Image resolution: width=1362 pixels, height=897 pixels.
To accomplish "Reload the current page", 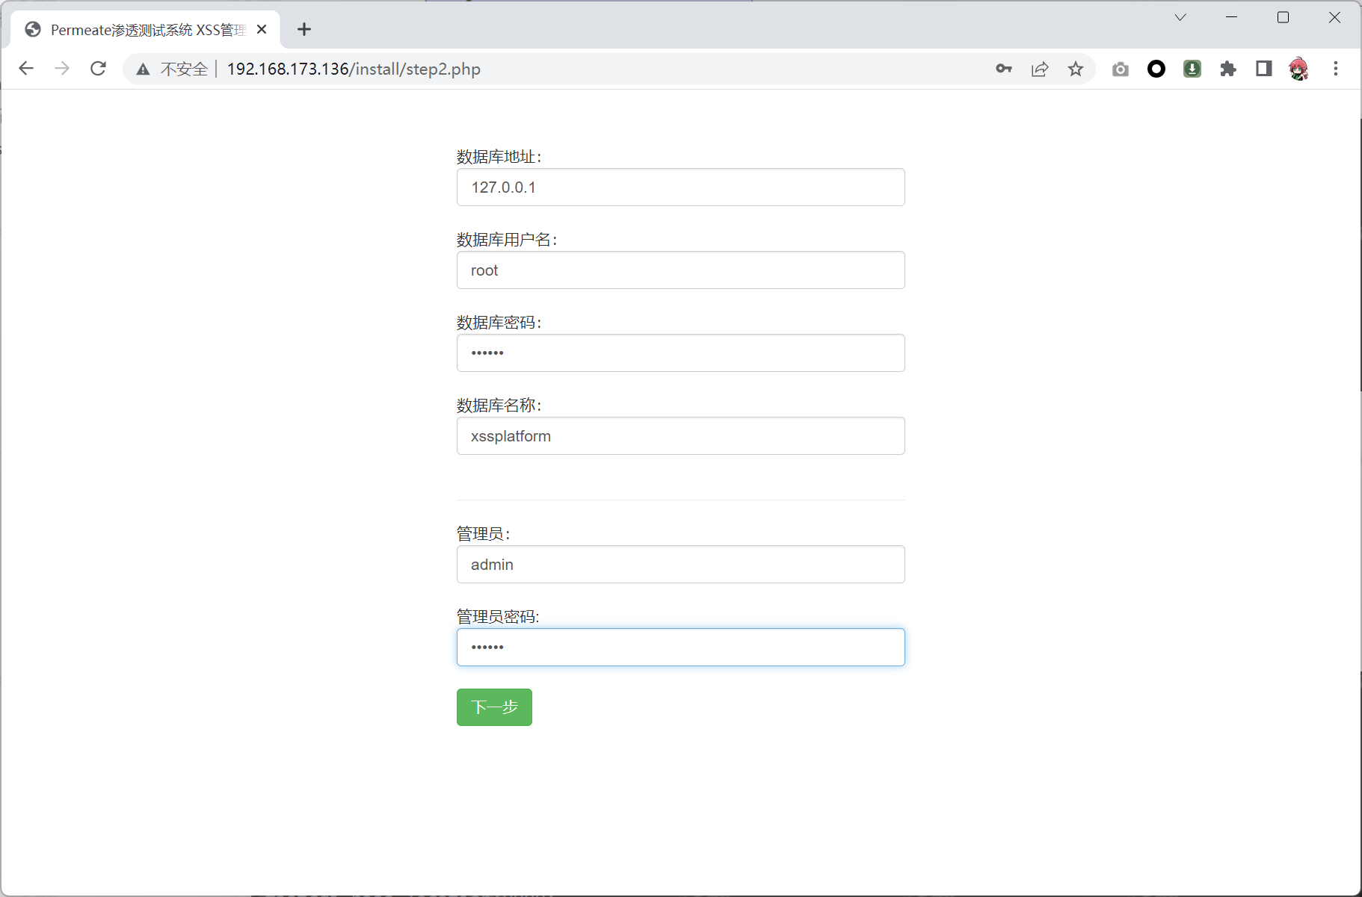I will coord(98,69).
